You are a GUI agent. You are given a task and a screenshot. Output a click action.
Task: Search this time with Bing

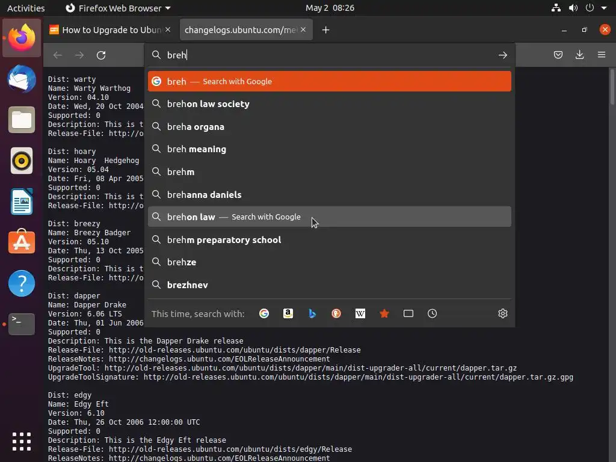tap(312, 313)
